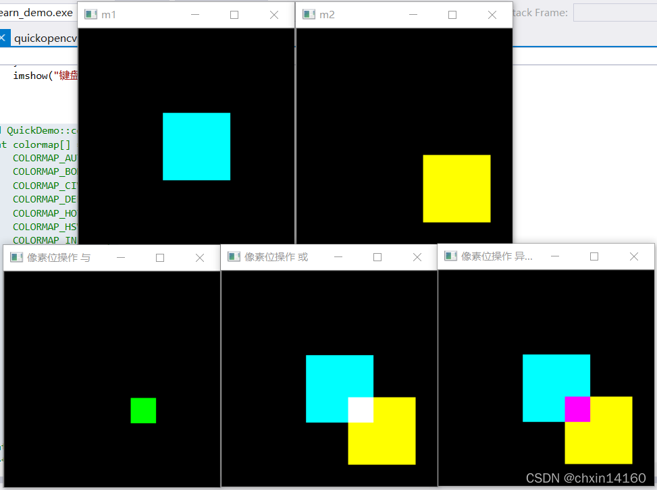Click the m2 window app icon
The height and width of the screenshot is (490, 657).
pyautogui.click(x=309, y=15)
